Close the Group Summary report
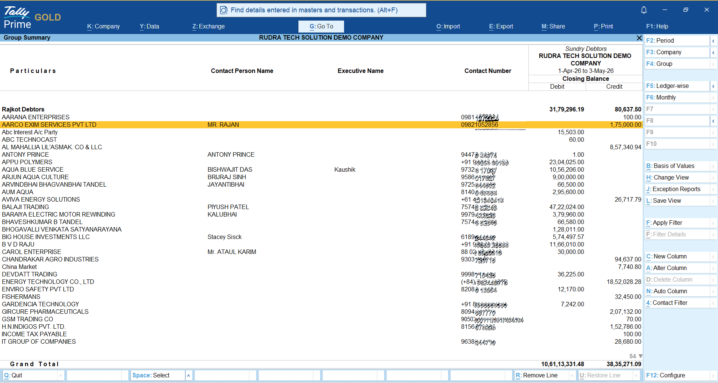Image resolution: width=718 pixels, height=383 pixels. (x=639, y=38)
